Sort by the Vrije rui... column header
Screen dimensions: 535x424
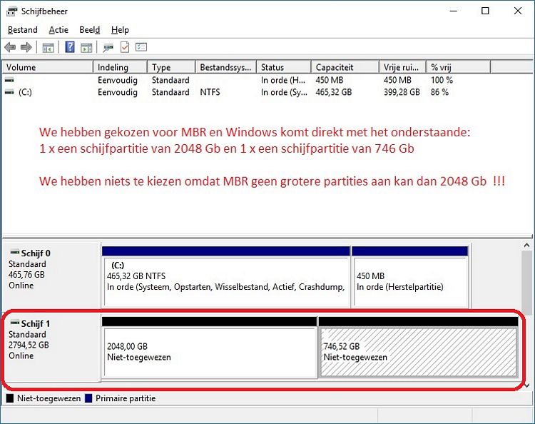pyautogui.click(x=402, y=67)
